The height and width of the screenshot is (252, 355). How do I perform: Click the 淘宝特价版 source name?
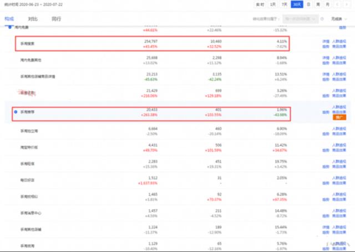click(x=29, y=147)
